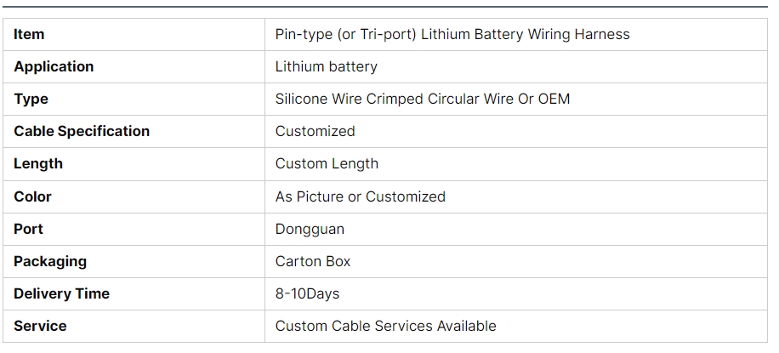Click As Picture or Customized text
779x353 pixels.
point(361,196)
